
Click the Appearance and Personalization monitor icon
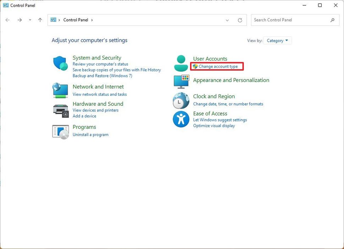pyautogui.click(x=181, y=81)
